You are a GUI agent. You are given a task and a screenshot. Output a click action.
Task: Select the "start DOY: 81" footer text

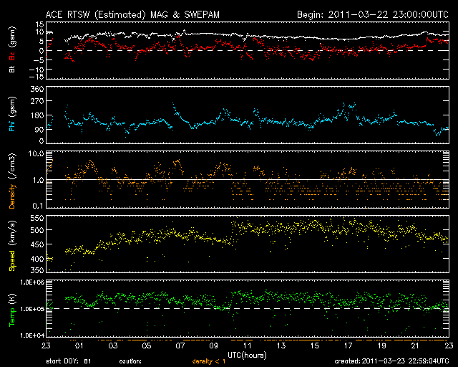coord(69,361)
